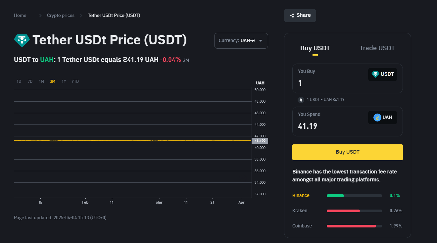Select the Buy USDT tab

point(315,48)
